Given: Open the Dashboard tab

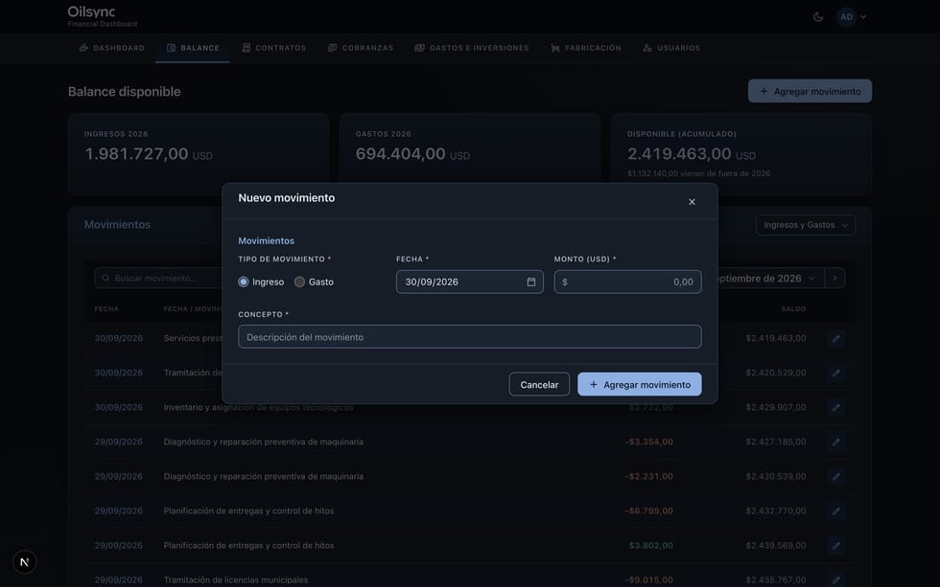Looking at the screenshot, I should click(112, 48).
